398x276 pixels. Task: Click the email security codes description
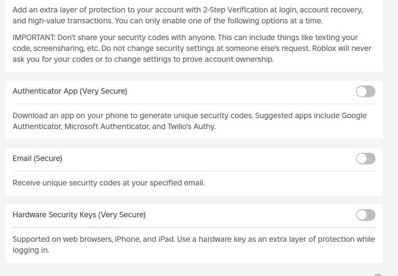coord(108,183)
